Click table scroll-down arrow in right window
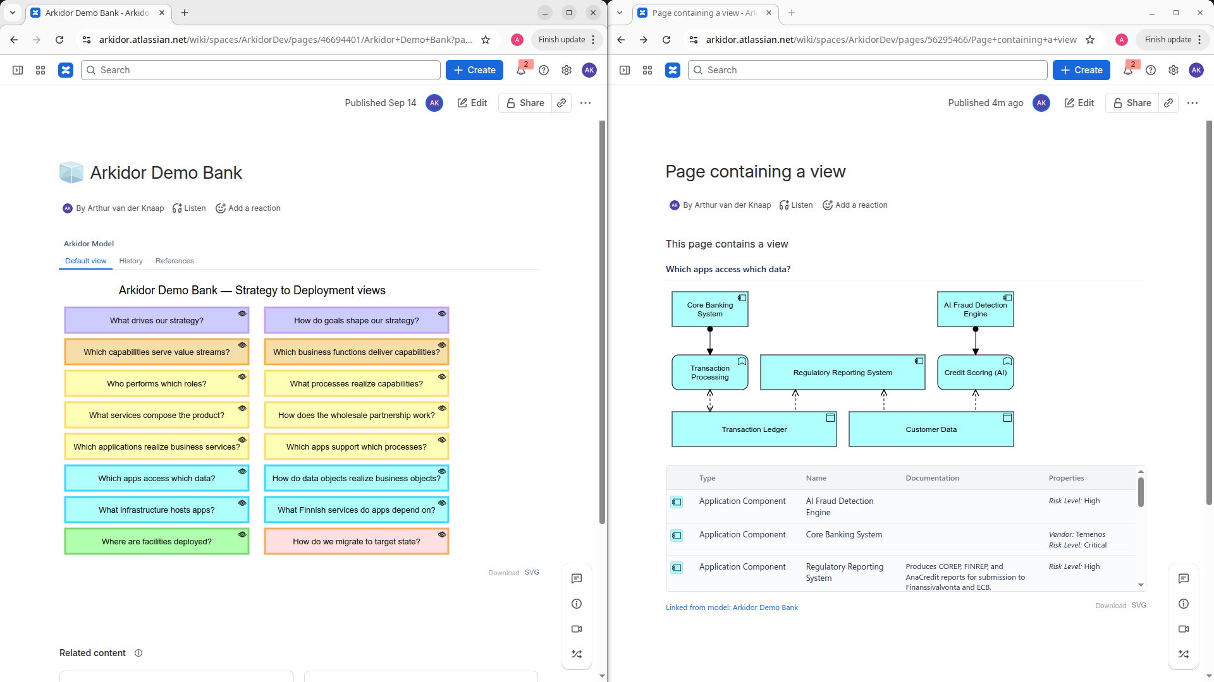Viewport: 1214px width, 682px height. (1141, 585)
